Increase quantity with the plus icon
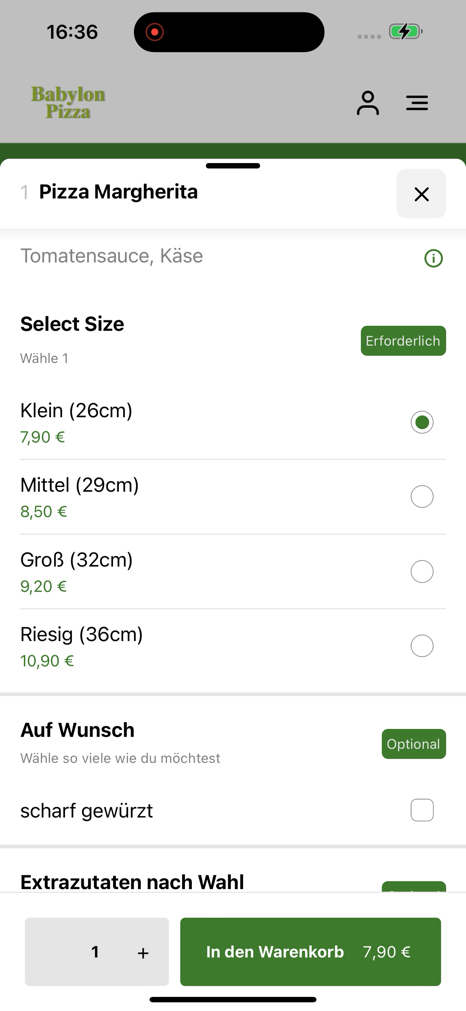The height and width of the screenshot is (1011, 466). click(143, 952)
